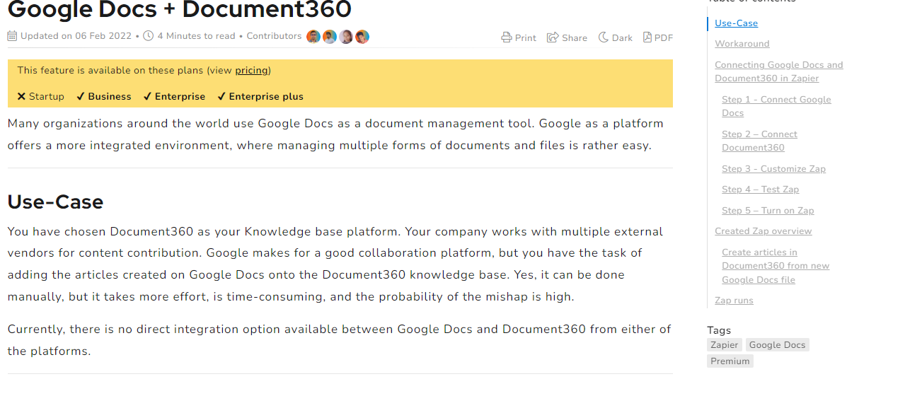
Task: Open the pricing link in the yellow banner
Action: click(x=252, y=70)
